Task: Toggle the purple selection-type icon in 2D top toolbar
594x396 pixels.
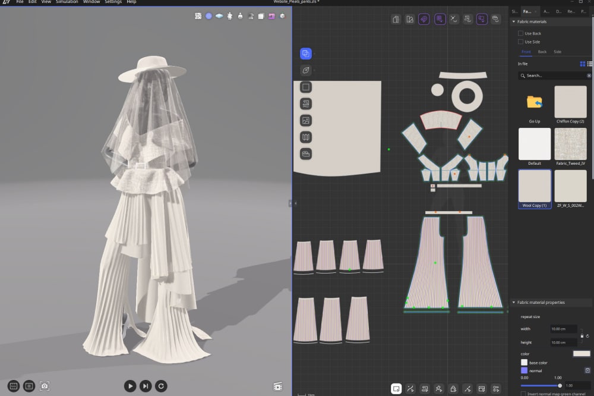Action: click(482, 19)
